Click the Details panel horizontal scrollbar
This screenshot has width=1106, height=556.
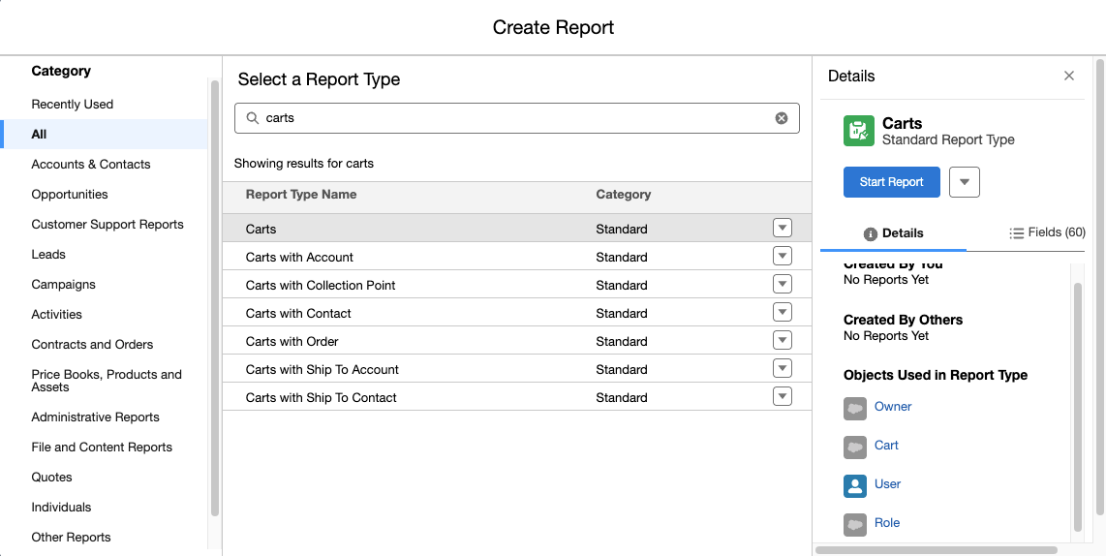(x=937, y=549)
